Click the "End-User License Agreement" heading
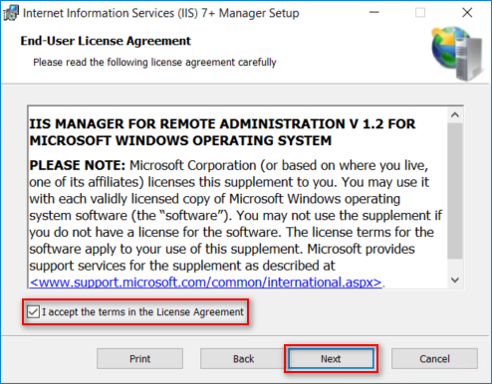Viewport: 492px width, 384px height. [x=106, y=41]
